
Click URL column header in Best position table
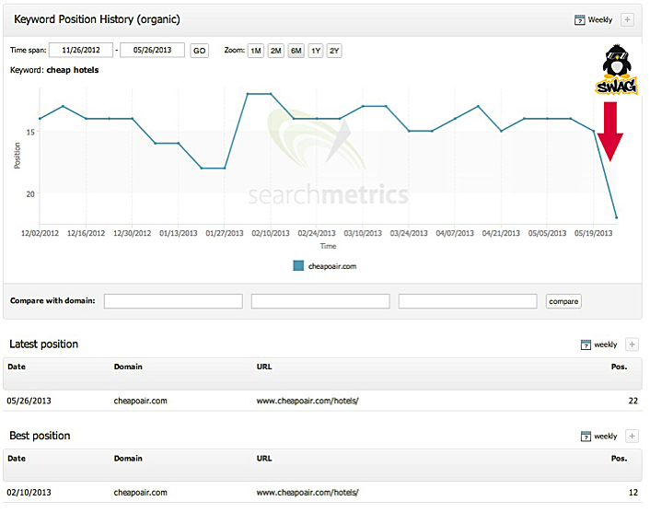[x=264, y=459]
